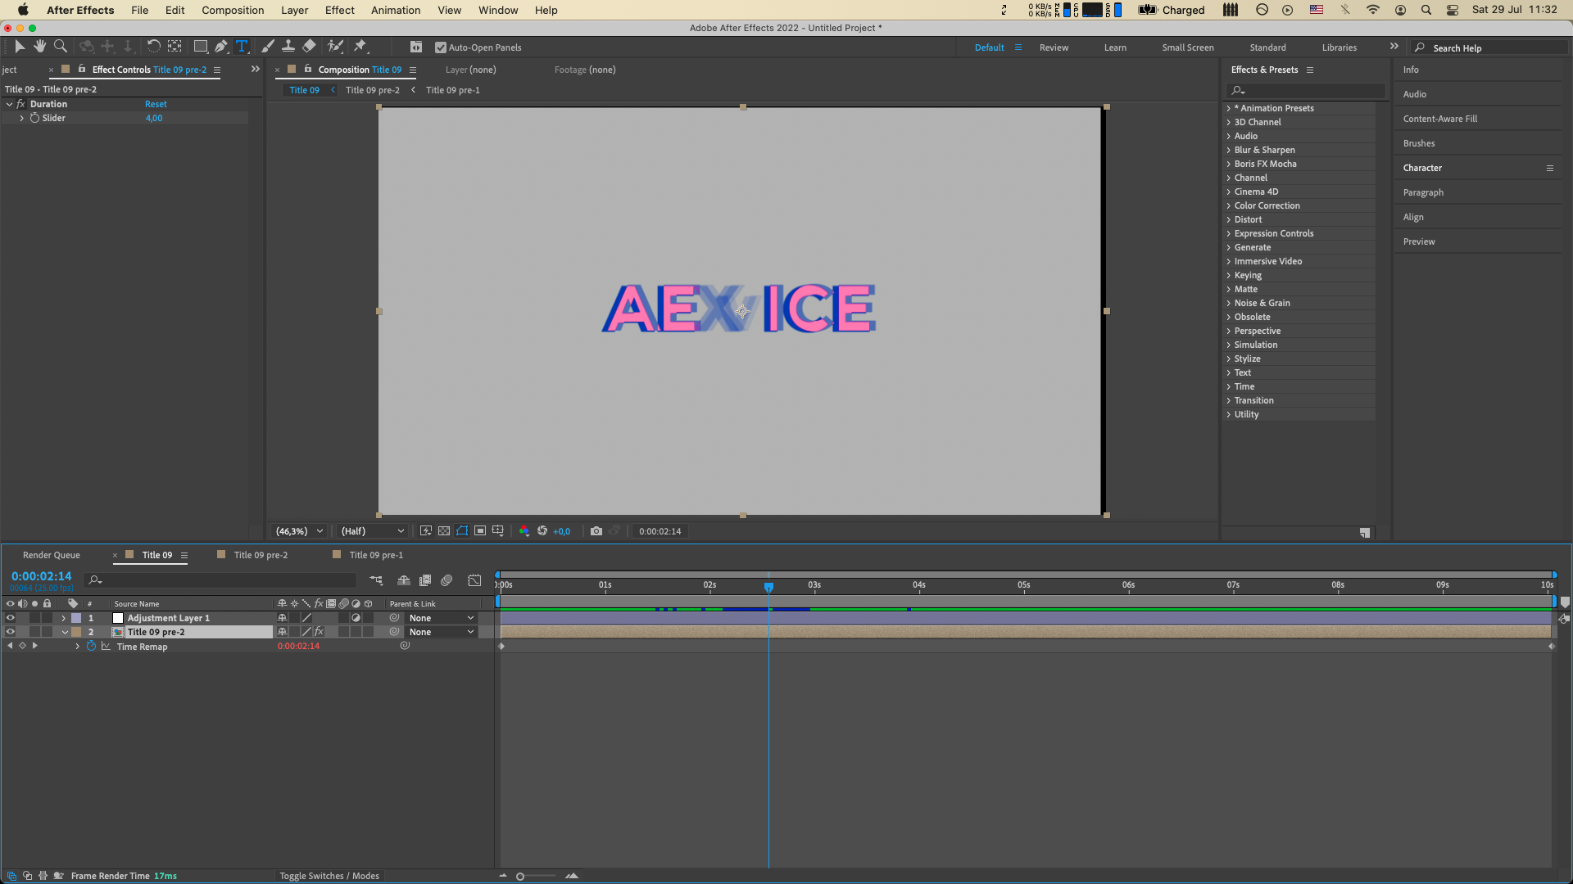This screenshot has width=1573, height=884.
Task: Open the magnification ratio dropdown
Action: pyautogui.click(x=300, y=531)
